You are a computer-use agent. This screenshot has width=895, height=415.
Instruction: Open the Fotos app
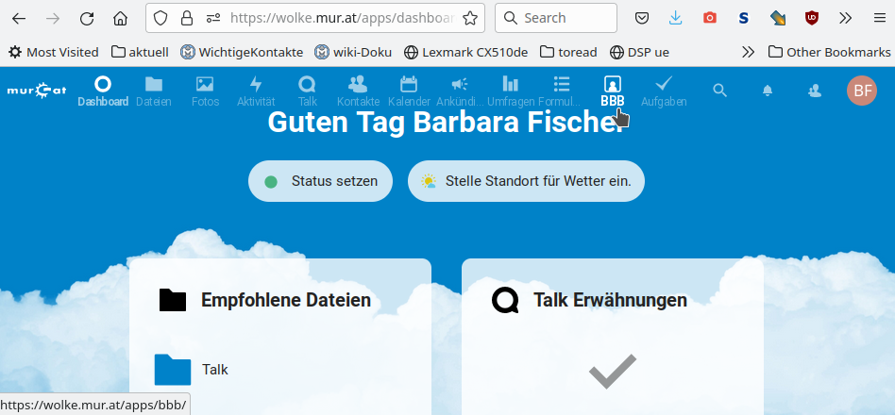pyautogui.click(x=205, y=91)
